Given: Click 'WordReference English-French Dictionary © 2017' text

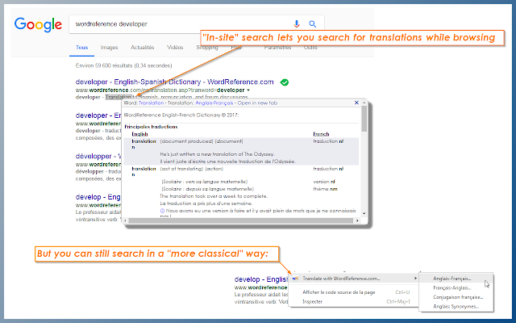Looking at the screenshot, I should pyautogui.click(x=181, y=115).
